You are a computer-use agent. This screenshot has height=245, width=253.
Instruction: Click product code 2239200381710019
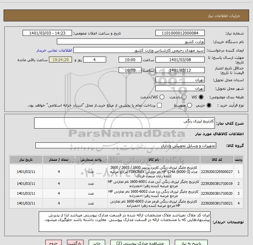217,184
